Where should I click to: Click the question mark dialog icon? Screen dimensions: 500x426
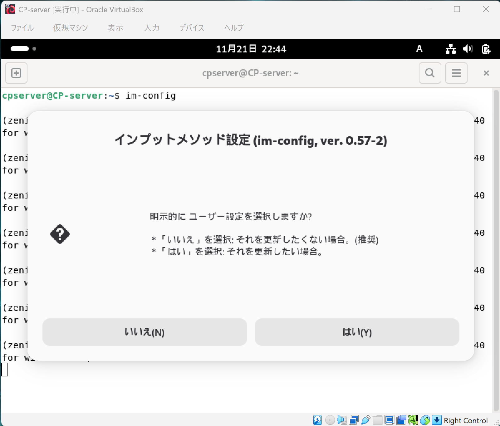point(60,234)
